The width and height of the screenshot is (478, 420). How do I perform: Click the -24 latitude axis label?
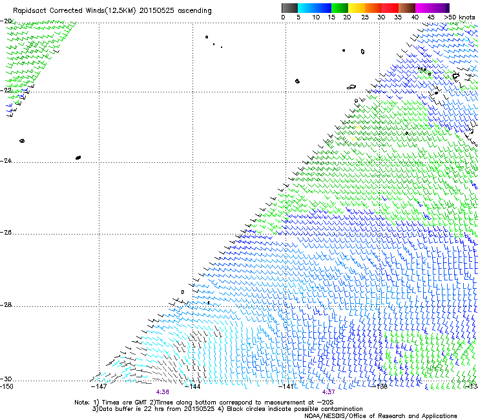(x=6, y=161)
